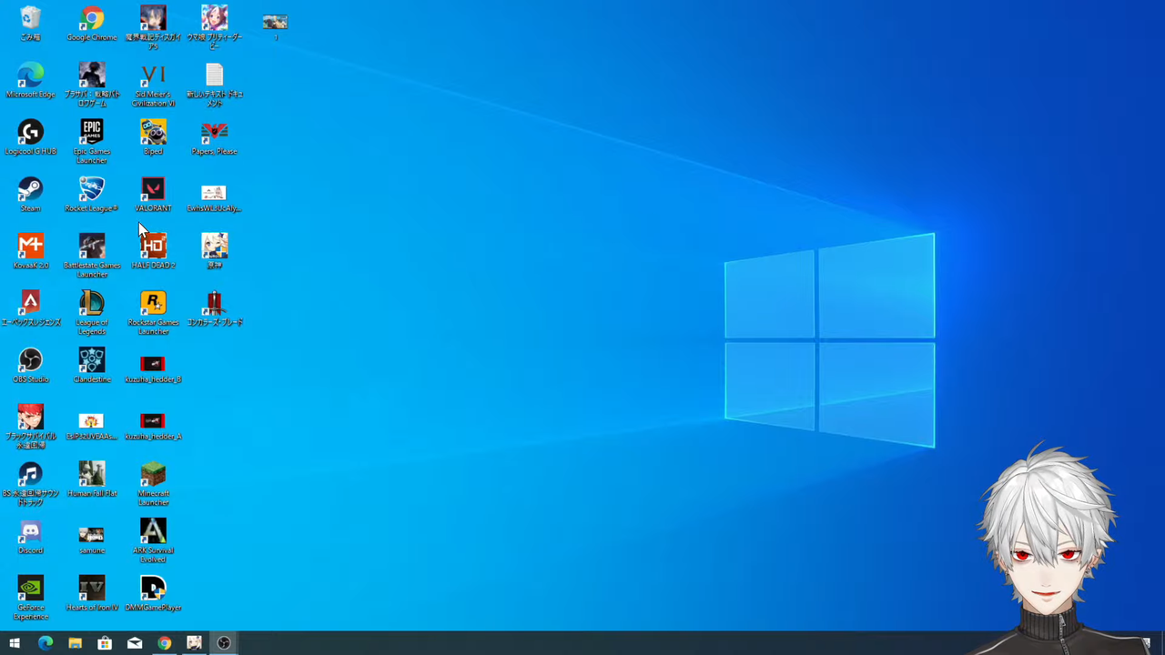Screen dimensions: 1165x655
Task: Open the Logicool G HUB shortcut
Action: click(x=30, y=138)
